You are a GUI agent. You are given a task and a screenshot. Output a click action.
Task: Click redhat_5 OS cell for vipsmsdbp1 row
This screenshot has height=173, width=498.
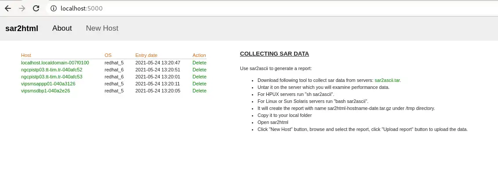(114, 91)
